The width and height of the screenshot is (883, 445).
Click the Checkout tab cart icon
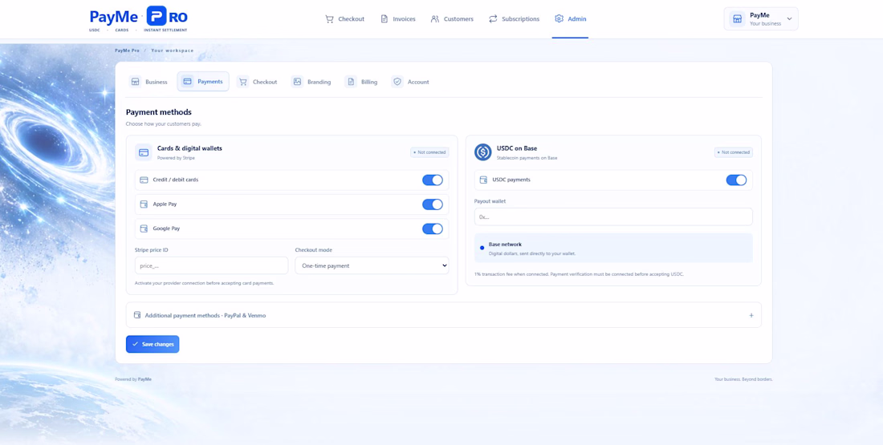coord(242,82)
